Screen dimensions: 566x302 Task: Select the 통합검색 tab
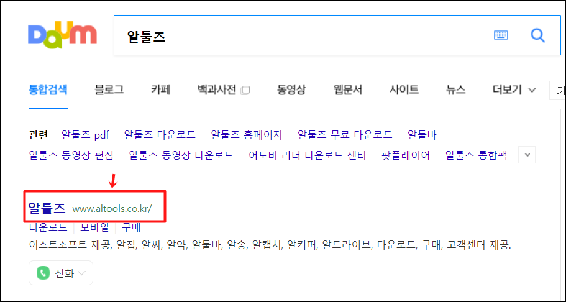tap(48, 89)
